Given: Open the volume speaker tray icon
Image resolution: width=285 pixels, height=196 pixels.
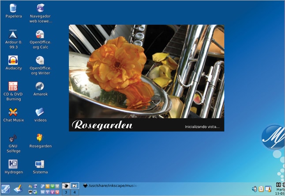Looking at the screenshot, I should [255, 189].
